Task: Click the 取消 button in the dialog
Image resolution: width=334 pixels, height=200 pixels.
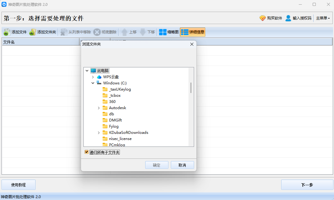Action: pyautogui.click(x=182, y=165)
